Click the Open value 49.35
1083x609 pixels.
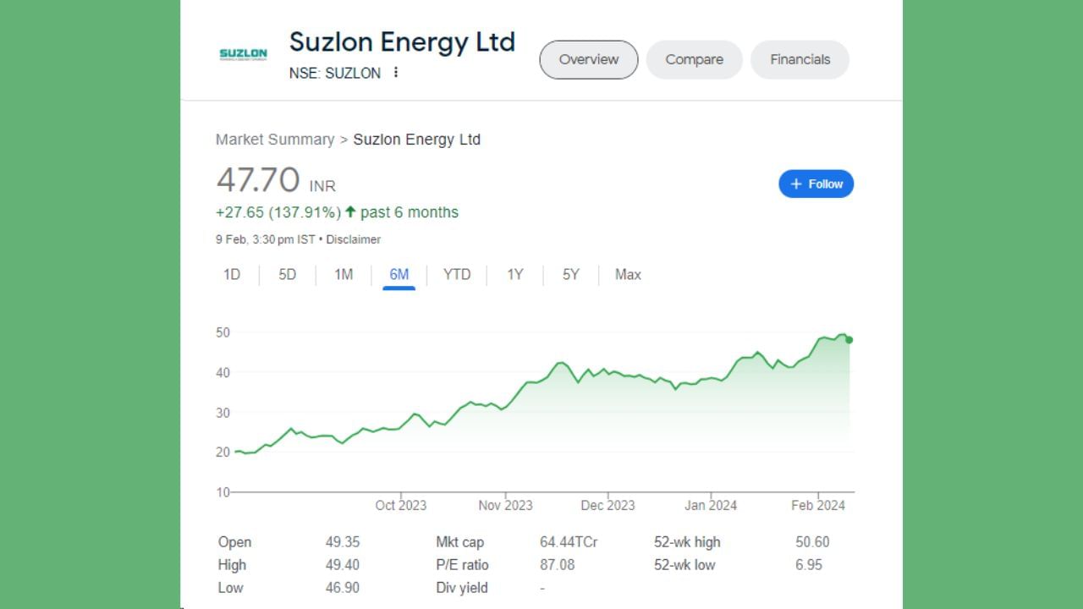tap(343, 542)
